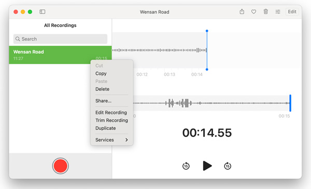This screenshot has height=189, width=311.
Task: Click the 11:27 timestamp in recording row
Action: tap(18, 59)
